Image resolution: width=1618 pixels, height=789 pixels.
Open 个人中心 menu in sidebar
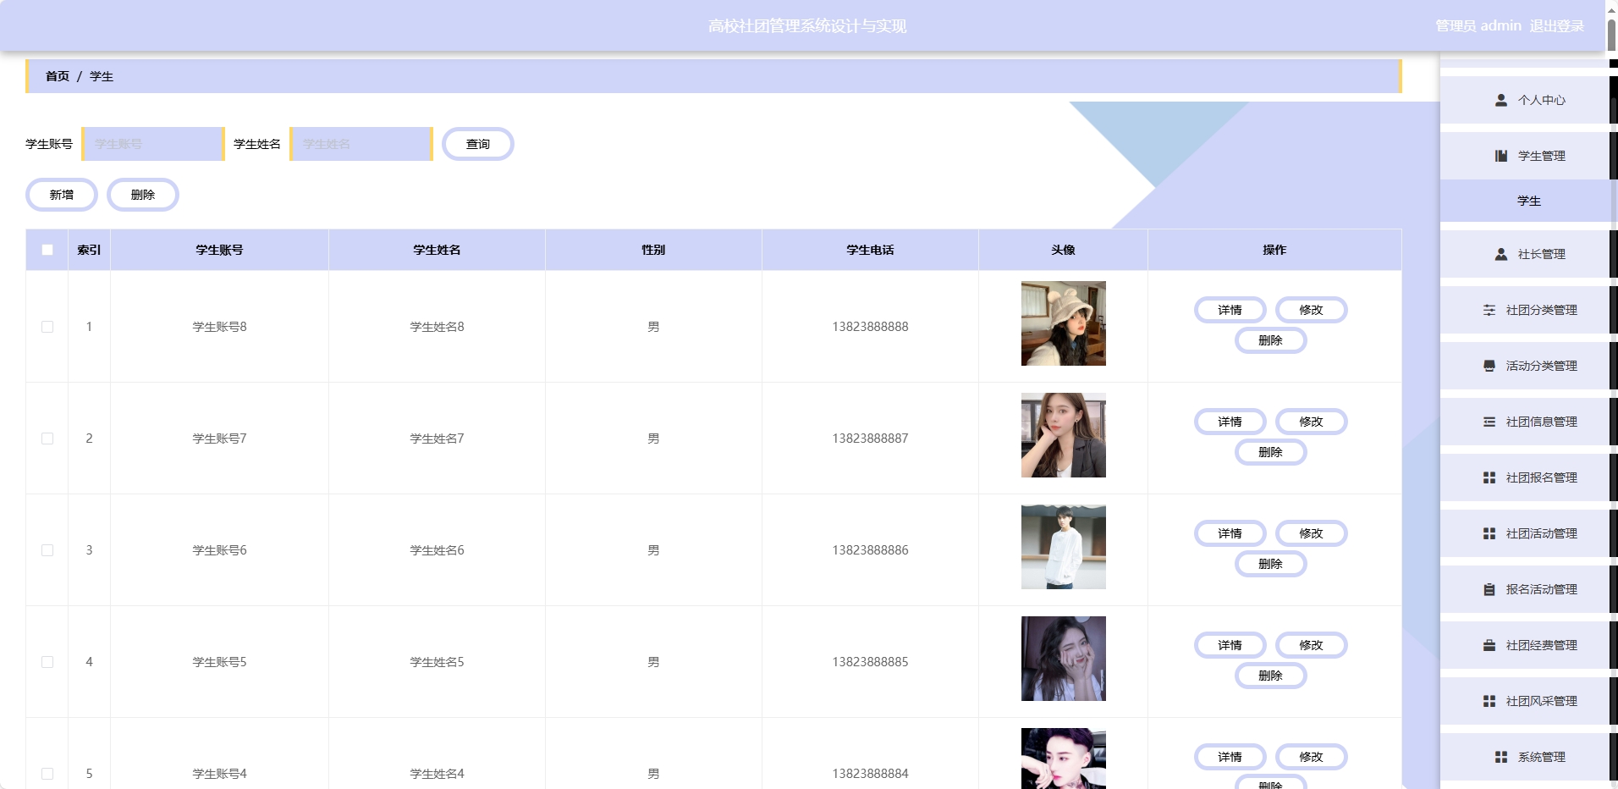pos(1524,100)
